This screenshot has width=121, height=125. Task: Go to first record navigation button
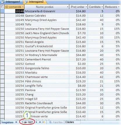[16, 122]
